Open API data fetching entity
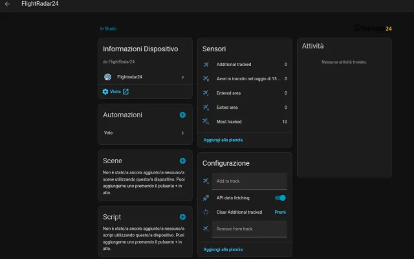The height and width of the screenshot is (259, 414). pyautogui.click(x=233, y=197)
